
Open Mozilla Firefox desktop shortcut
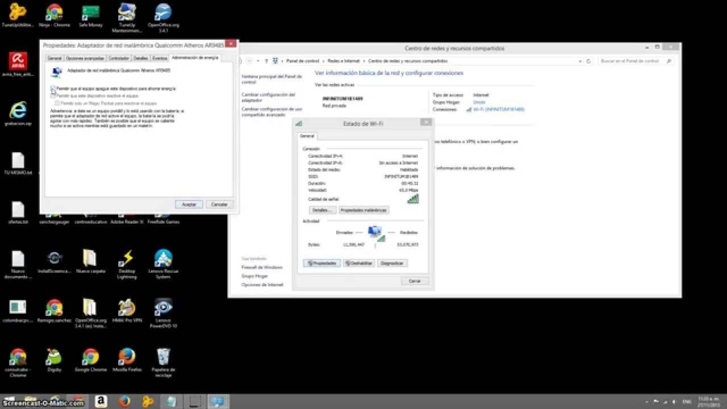[x=127, y=357]
